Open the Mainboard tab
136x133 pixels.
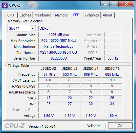pos(43,15)
